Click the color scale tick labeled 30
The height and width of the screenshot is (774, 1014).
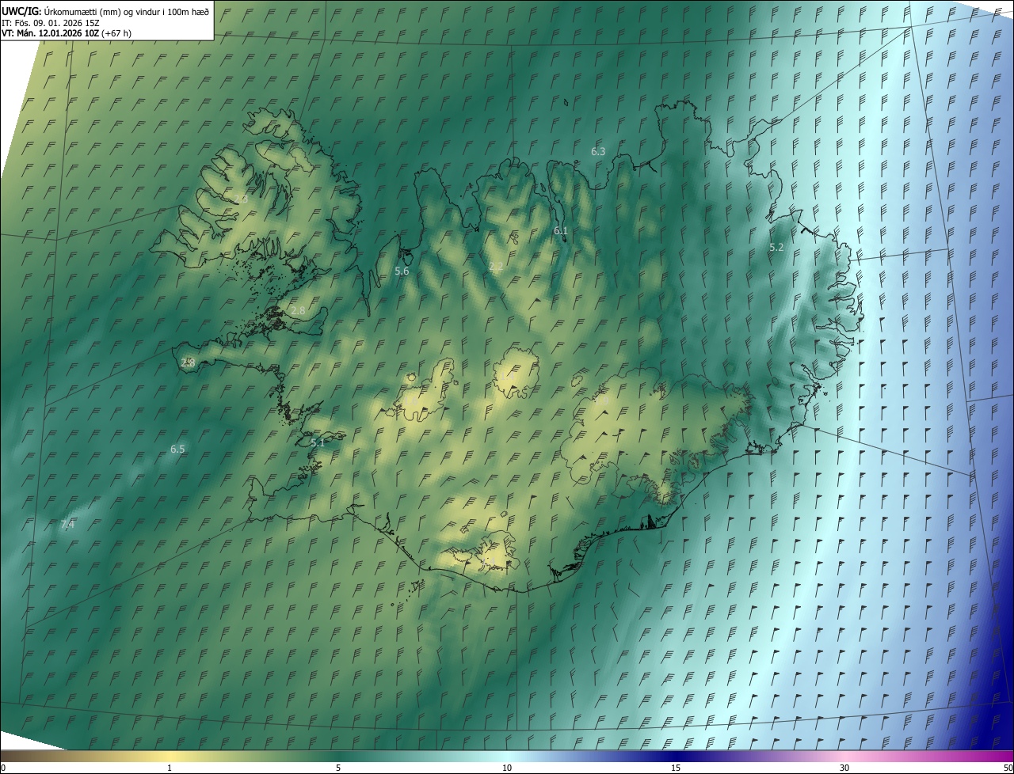tap(844, 768)
